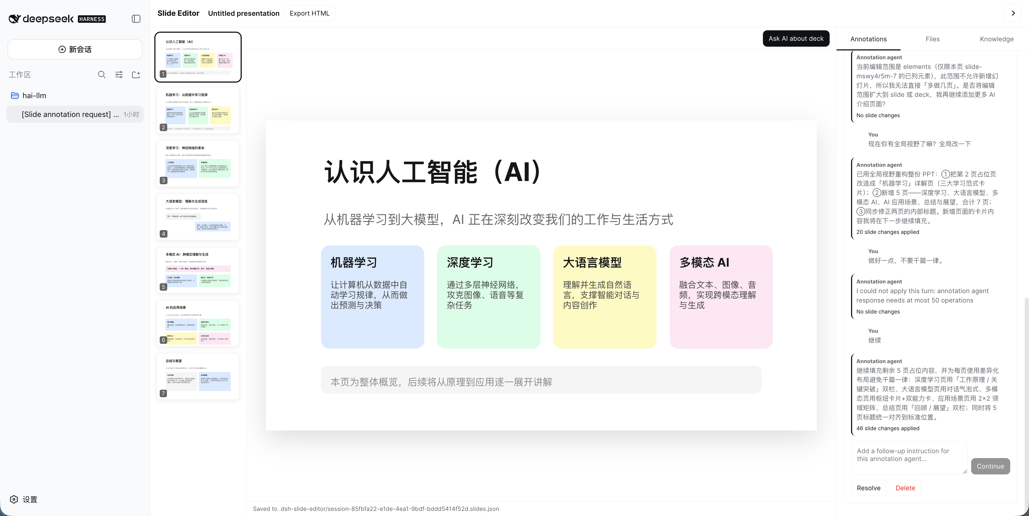Export deck via Export HTML
The width and height of the screenshot is (1029, 516).
click(310, 13)
